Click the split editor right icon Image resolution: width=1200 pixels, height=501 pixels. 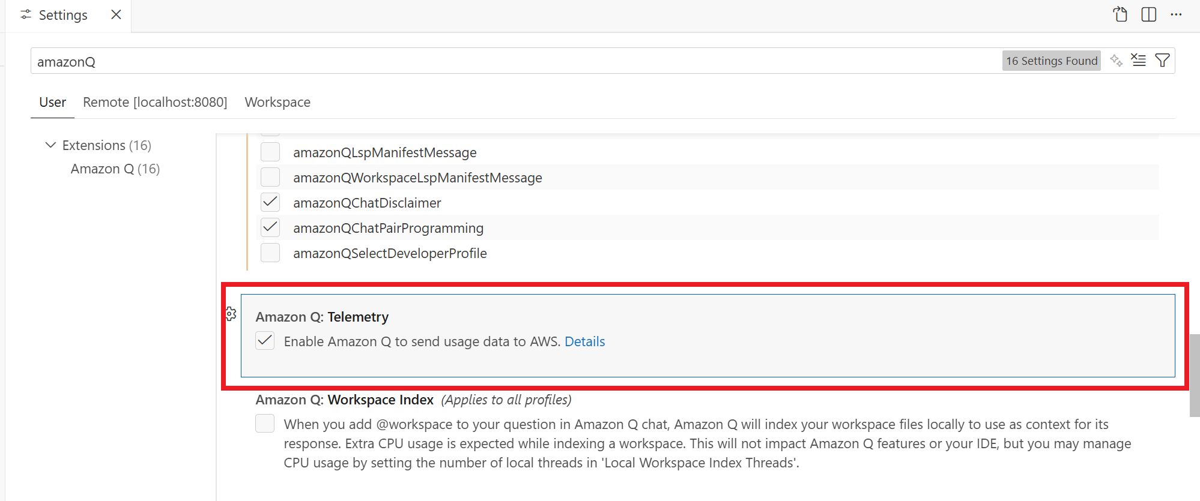tap(1148, 14)
